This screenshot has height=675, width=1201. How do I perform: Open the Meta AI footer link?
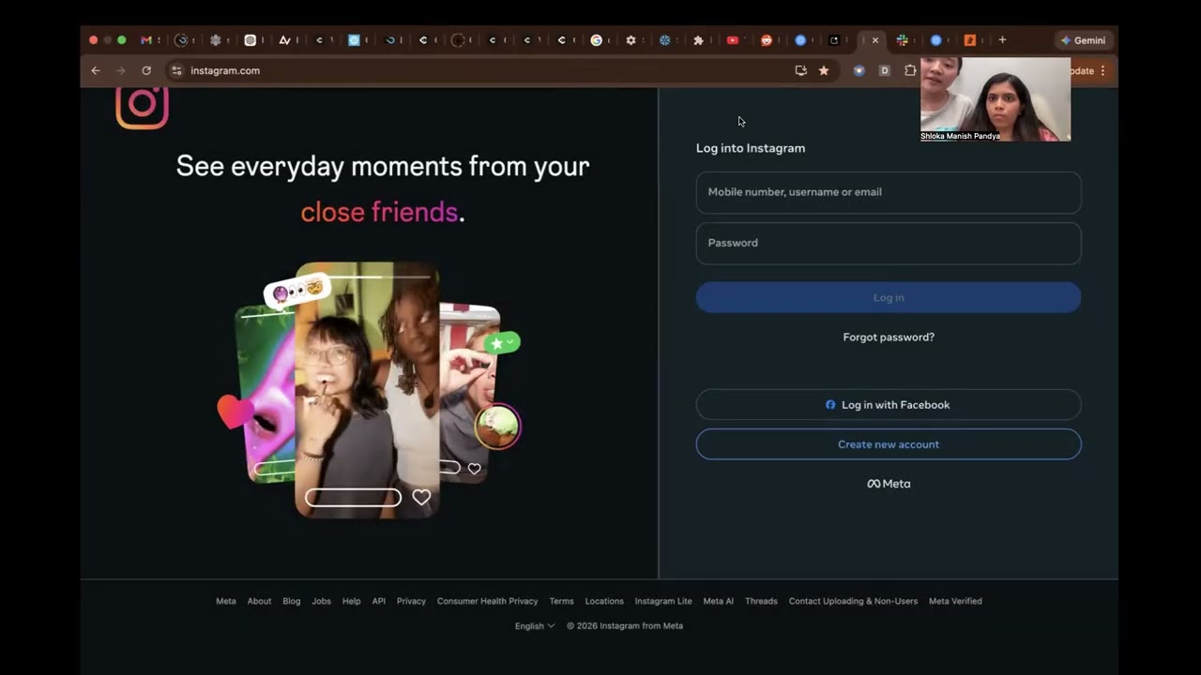[719, 601]
